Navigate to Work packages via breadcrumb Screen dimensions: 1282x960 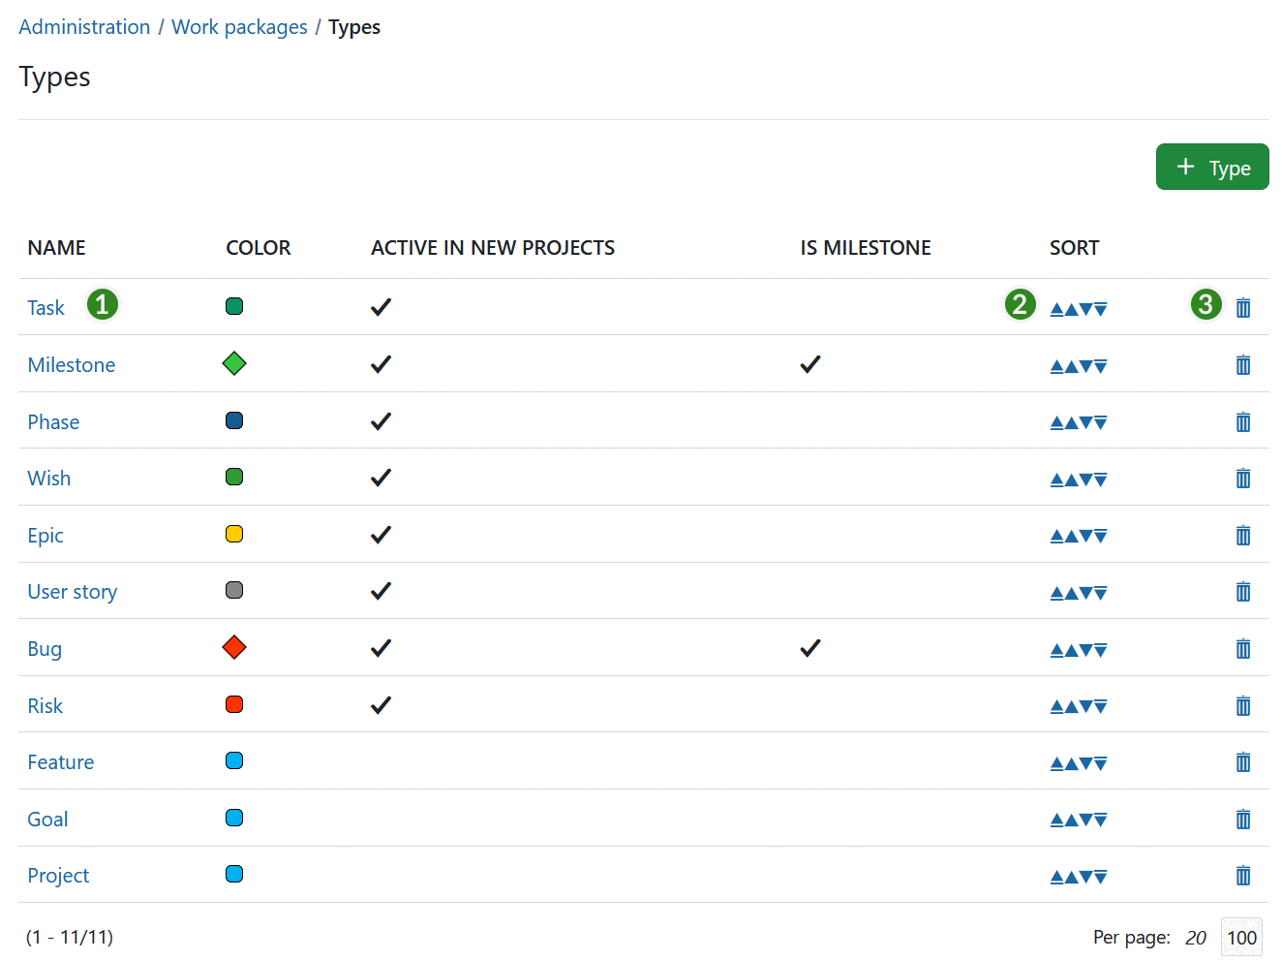(239, 26)
